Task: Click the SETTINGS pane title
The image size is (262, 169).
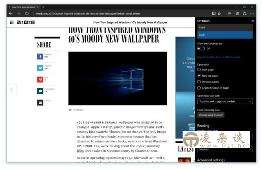Action: pos(203,21)
